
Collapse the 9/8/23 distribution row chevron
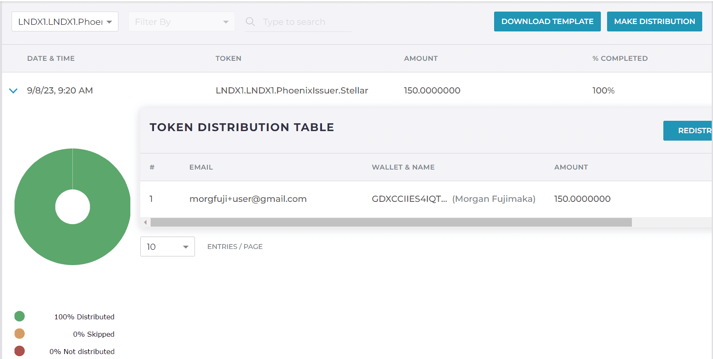click(x=13, y=91)
